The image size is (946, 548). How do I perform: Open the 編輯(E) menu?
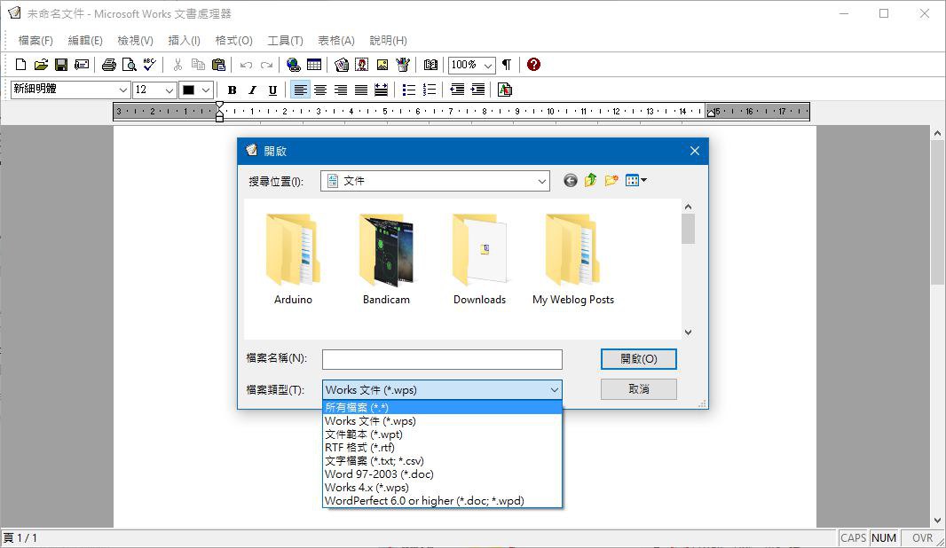point(85,41)
